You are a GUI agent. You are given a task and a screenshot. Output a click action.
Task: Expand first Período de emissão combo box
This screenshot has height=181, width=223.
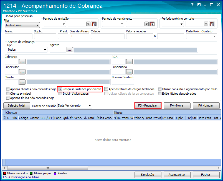[x=64, y=24]
